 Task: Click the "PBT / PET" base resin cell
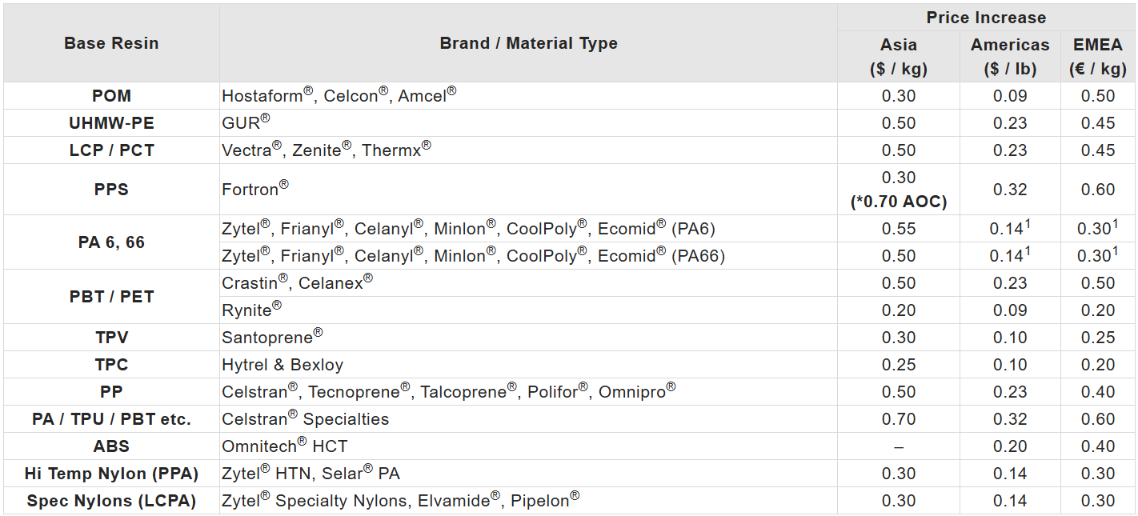(111, 297)
